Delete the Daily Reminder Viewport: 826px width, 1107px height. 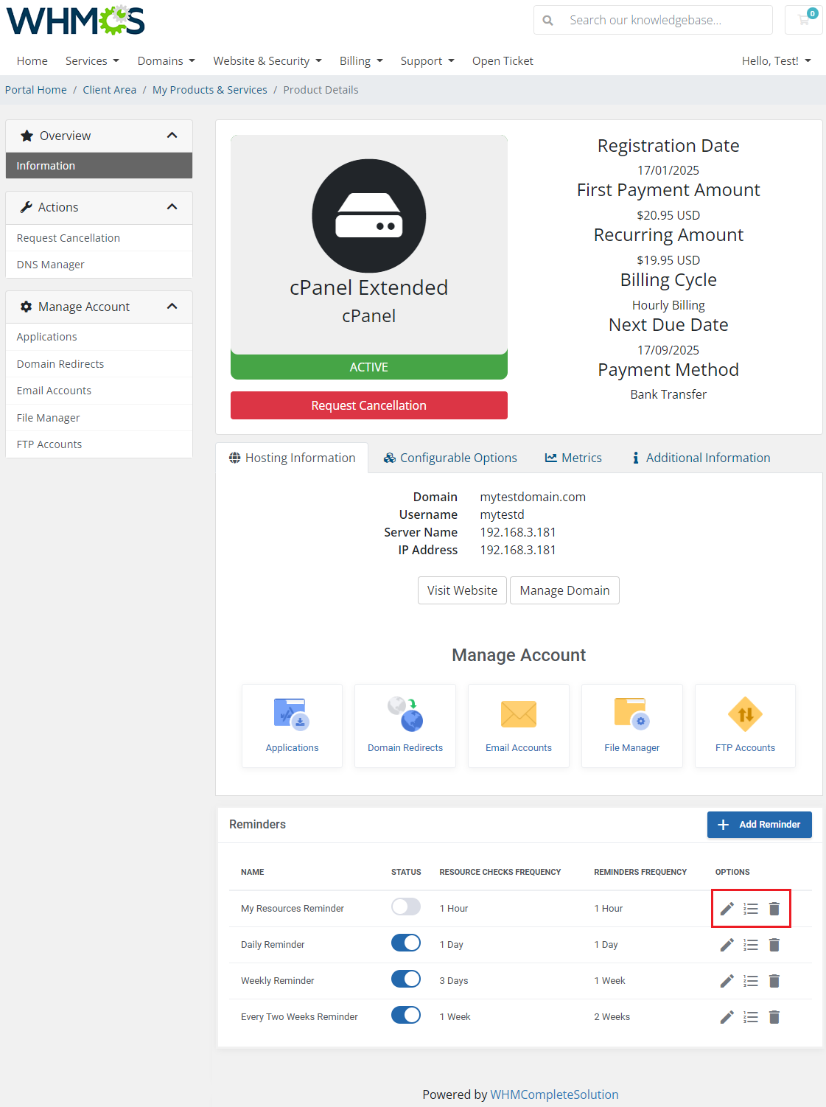(x=774, y=945)
